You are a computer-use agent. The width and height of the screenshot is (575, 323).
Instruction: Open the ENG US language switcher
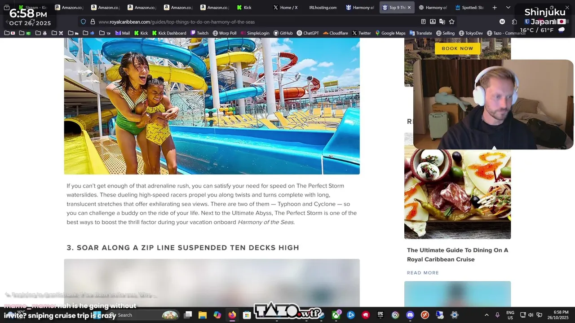point(510,315)
